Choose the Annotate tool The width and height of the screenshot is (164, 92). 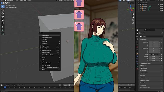tap(3, 27)
